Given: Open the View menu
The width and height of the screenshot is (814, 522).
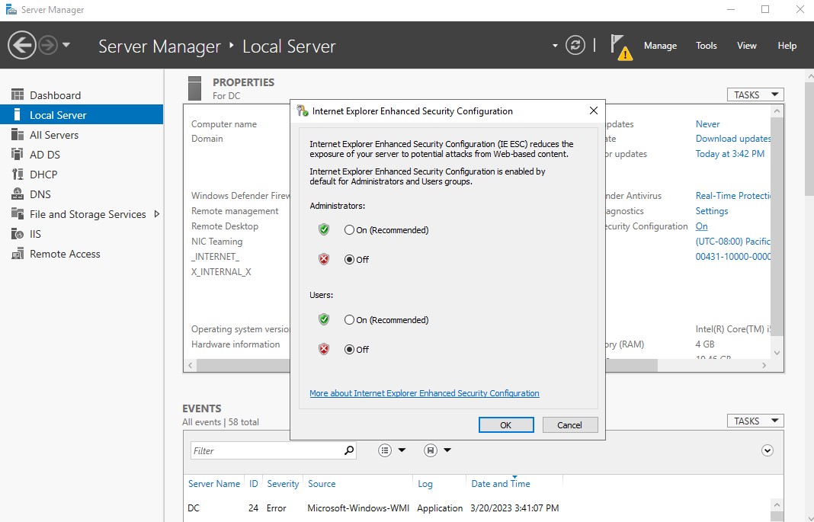Looking at the screenshot, I should [x=746, y=46].
